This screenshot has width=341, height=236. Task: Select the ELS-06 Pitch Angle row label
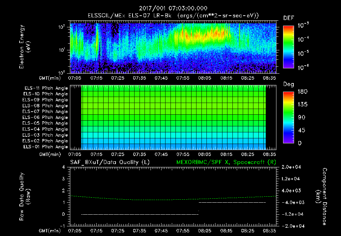point(45,118)
